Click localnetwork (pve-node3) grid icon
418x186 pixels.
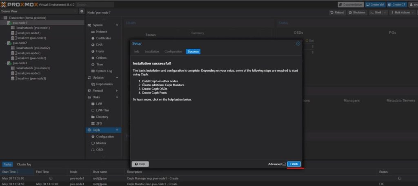[13, 68]
